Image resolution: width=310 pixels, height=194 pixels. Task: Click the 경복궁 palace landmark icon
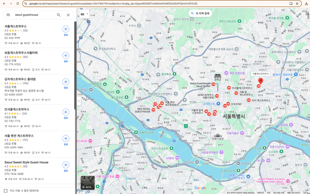click(218, 75)
